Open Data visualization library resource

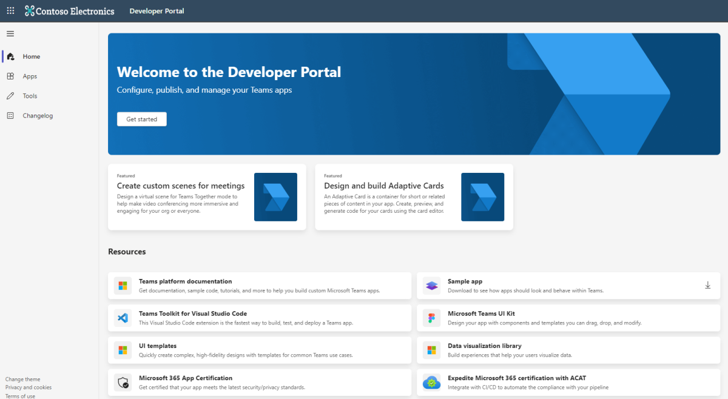click(568, 350)
